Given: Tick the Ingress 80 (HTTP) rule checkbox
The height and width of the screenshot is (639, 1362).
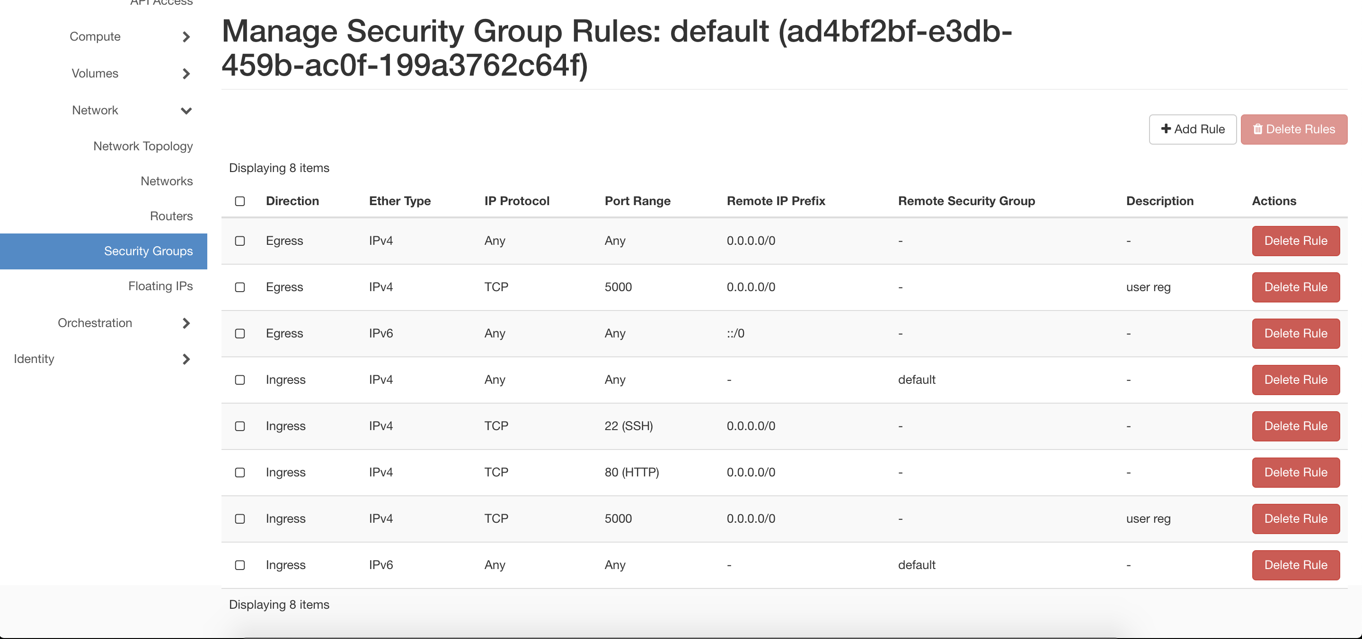Looking at the screenshot, I should click(x=240, y=473).
